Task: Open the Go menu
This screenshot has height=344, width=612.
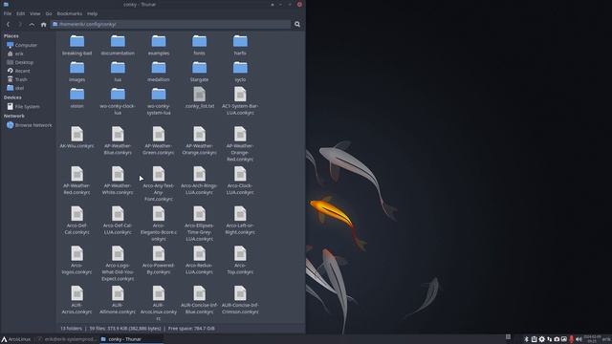Action: click(x=49, y=13)
